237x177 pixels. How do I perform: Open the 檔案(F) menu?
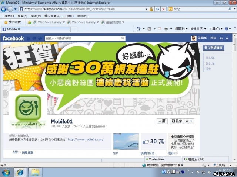pyautogui.click(x=9, y=16)
